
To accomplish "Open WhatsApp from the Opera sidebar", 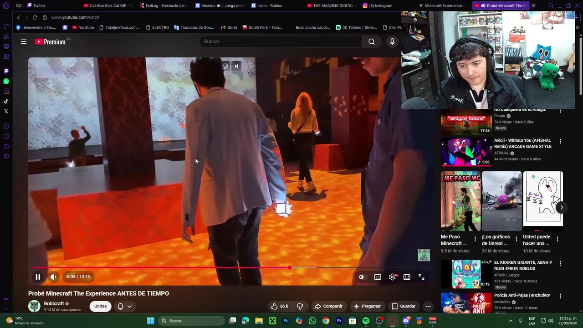I will click(6, 81).
